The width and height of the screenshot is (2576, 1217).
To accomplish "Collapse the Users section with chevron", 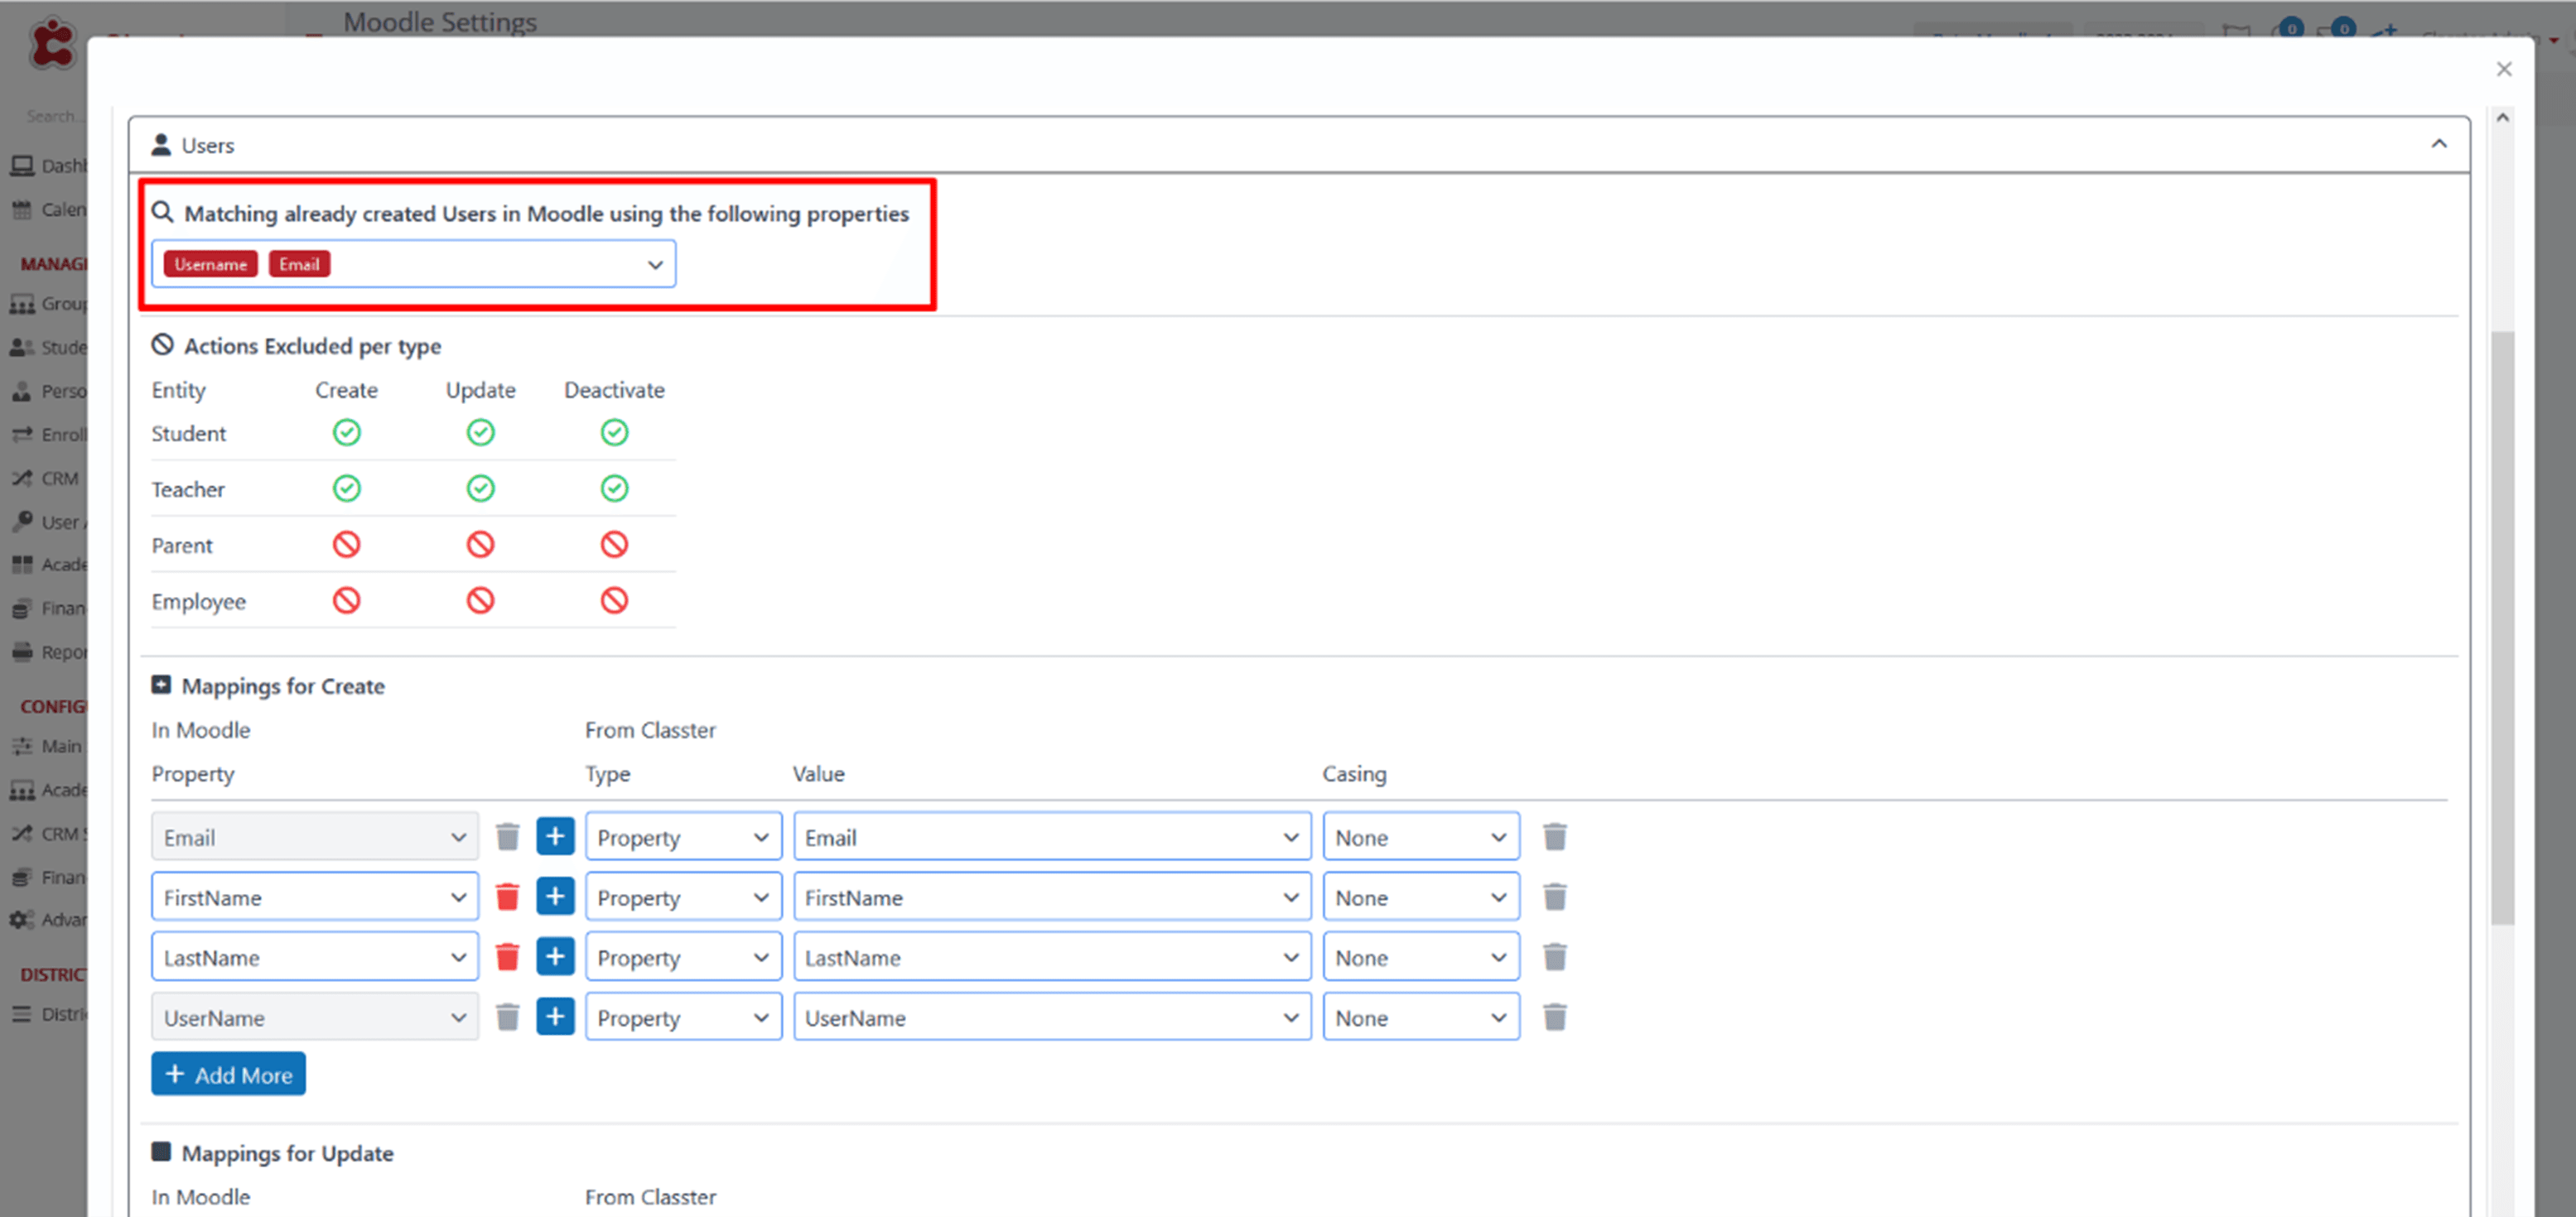I will click(2440, 144).
